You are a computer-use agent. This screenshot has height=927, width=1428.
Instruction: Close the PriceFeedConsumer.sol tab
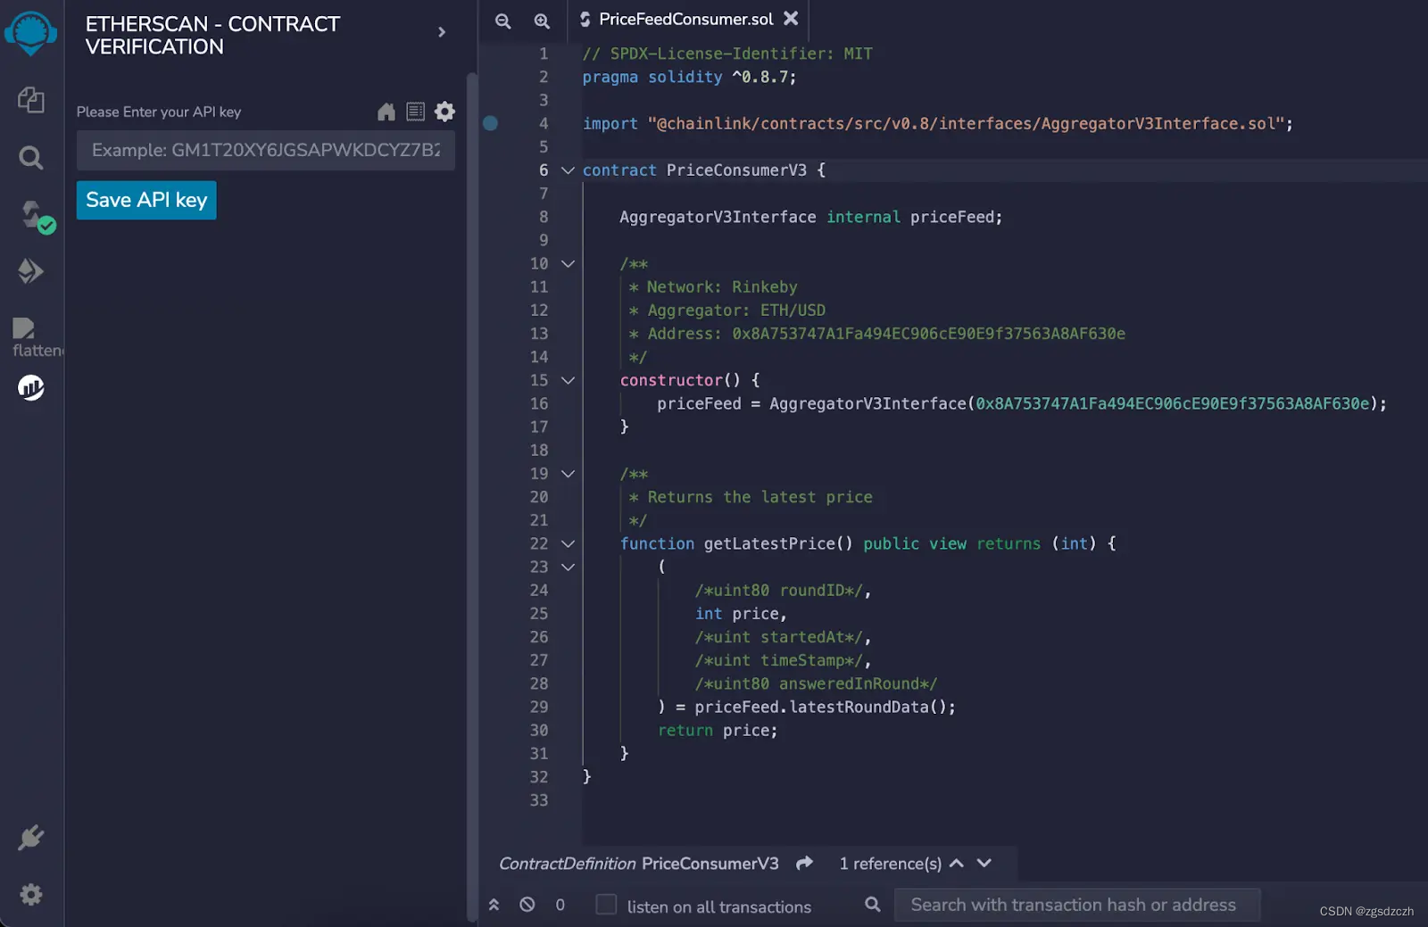tap(791, 18)
